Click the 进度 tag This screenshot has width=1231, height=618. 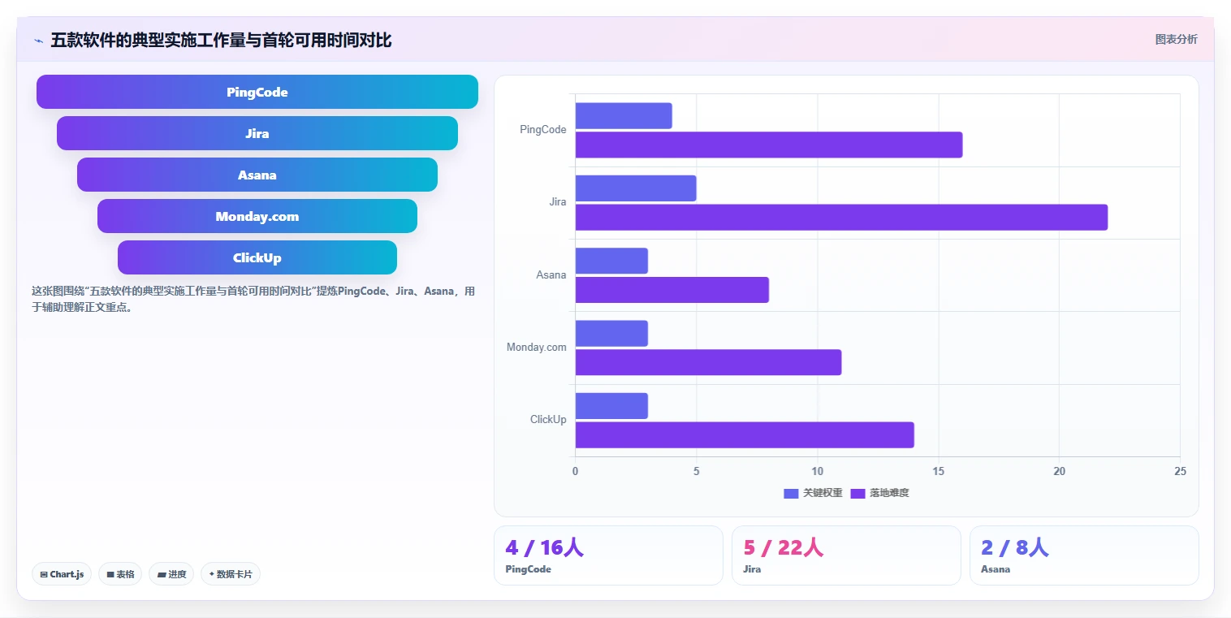pos(171,574)
